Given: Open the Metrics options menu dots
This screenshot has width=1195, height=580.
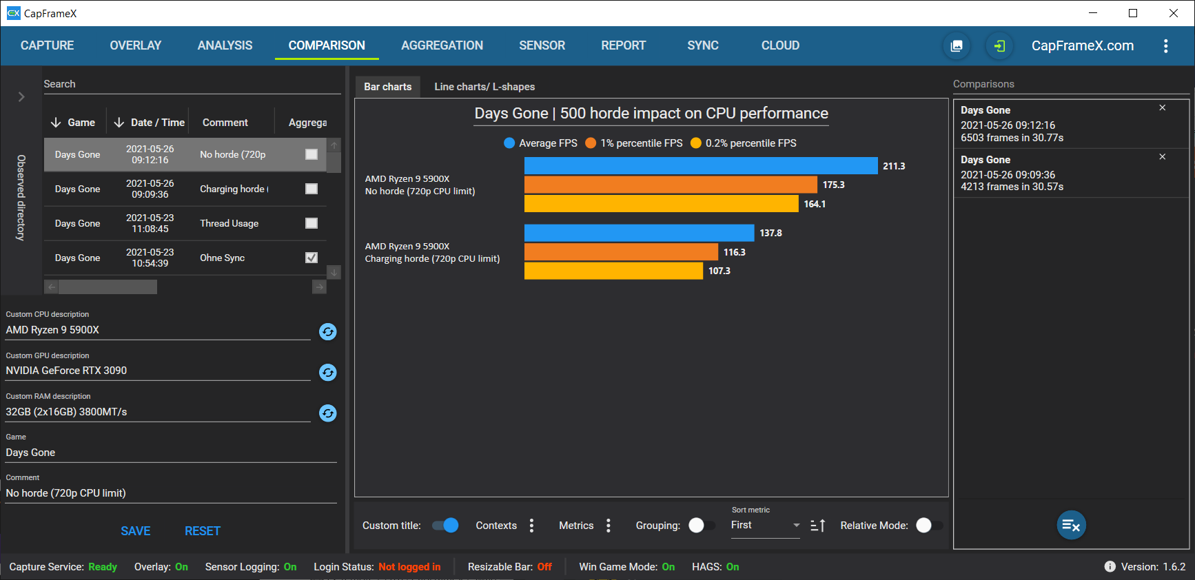Looking at the screenshot, I should (608, 526).
